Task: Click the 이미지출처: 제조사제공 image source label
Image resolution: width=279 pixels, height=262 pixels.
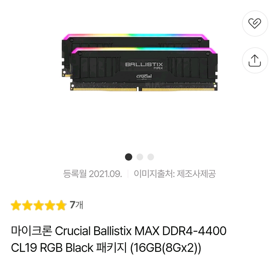Action: 175,174
